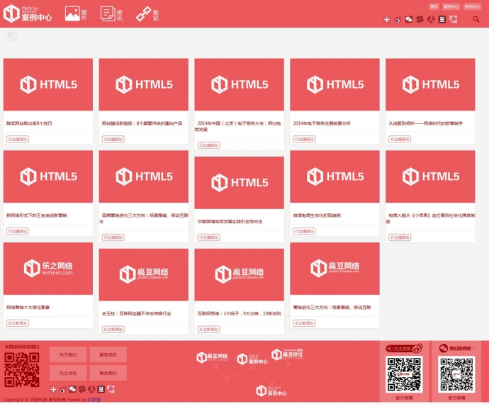Click the 联系我们 footer button

(108, 373)
